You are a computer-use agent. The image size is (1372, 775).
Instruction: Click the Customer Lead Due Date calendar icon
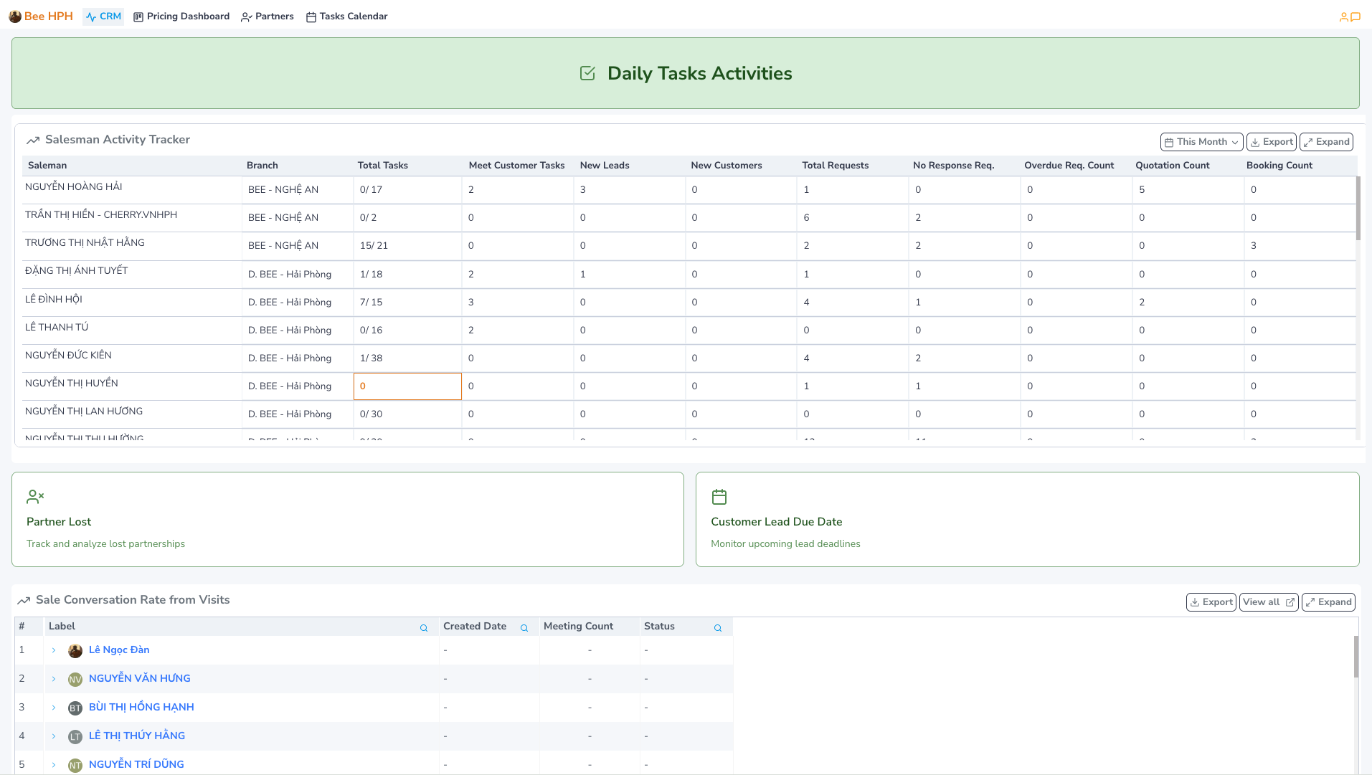pyautogui.click(x=719, y=495)
